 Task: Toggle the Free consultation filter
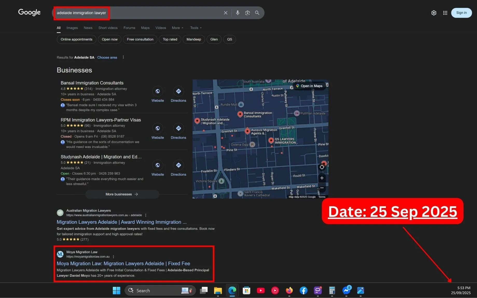tap(140, 39)
